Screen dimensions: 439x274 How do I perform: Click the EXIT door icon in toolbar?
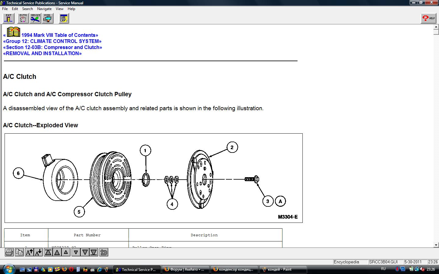[9, 19]
